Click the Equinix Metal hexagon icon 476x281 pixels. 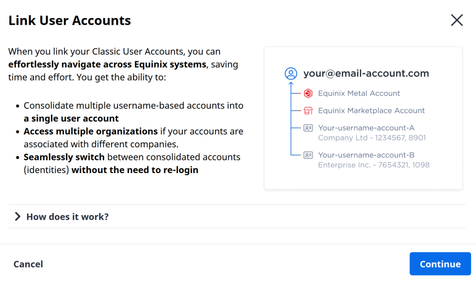308,93
